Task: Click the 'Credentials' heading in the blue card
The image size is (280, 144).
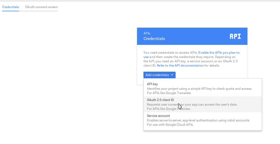Action: coord(154,39)
